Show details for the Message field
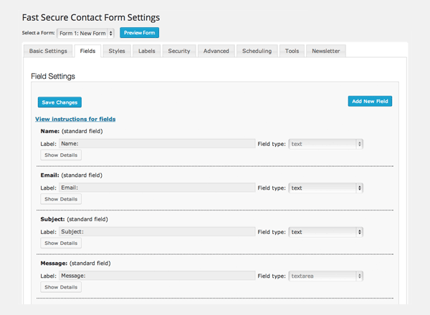The height and width of the screenshot is (315, 430). pyautogui.click(x=61, y=287)
